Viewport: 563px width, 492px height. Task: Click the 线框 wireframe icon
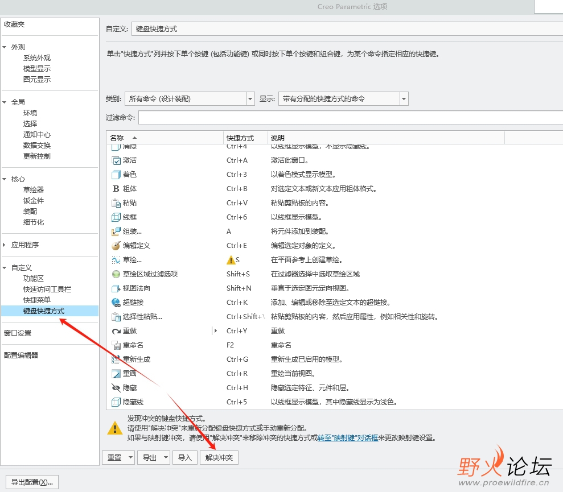click(x=116, y=217)
